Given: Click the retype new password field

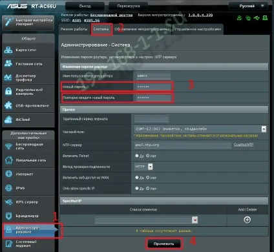Looking at the screenshot, I should (153, 98).
